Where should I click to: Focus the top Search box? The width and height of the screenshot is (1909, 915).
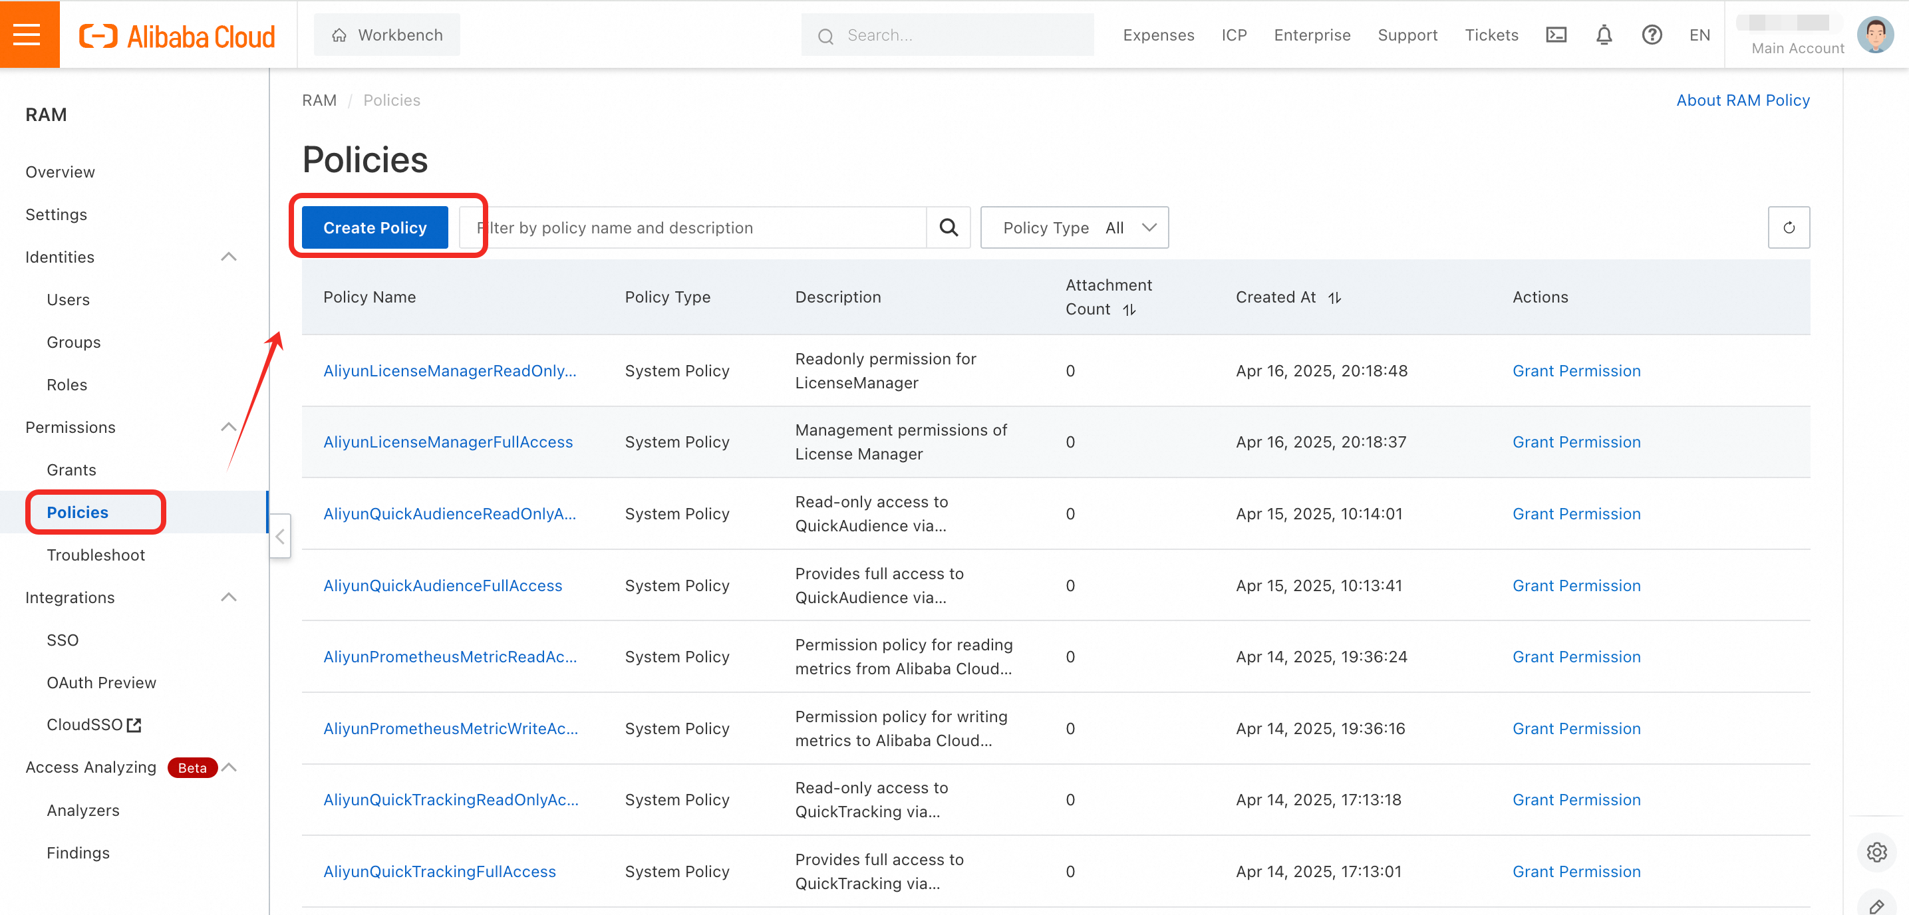(x=947, y=35)
